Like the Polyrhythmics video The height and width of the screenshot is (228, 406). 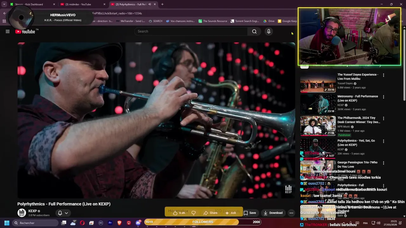click(x=179, y=213)
